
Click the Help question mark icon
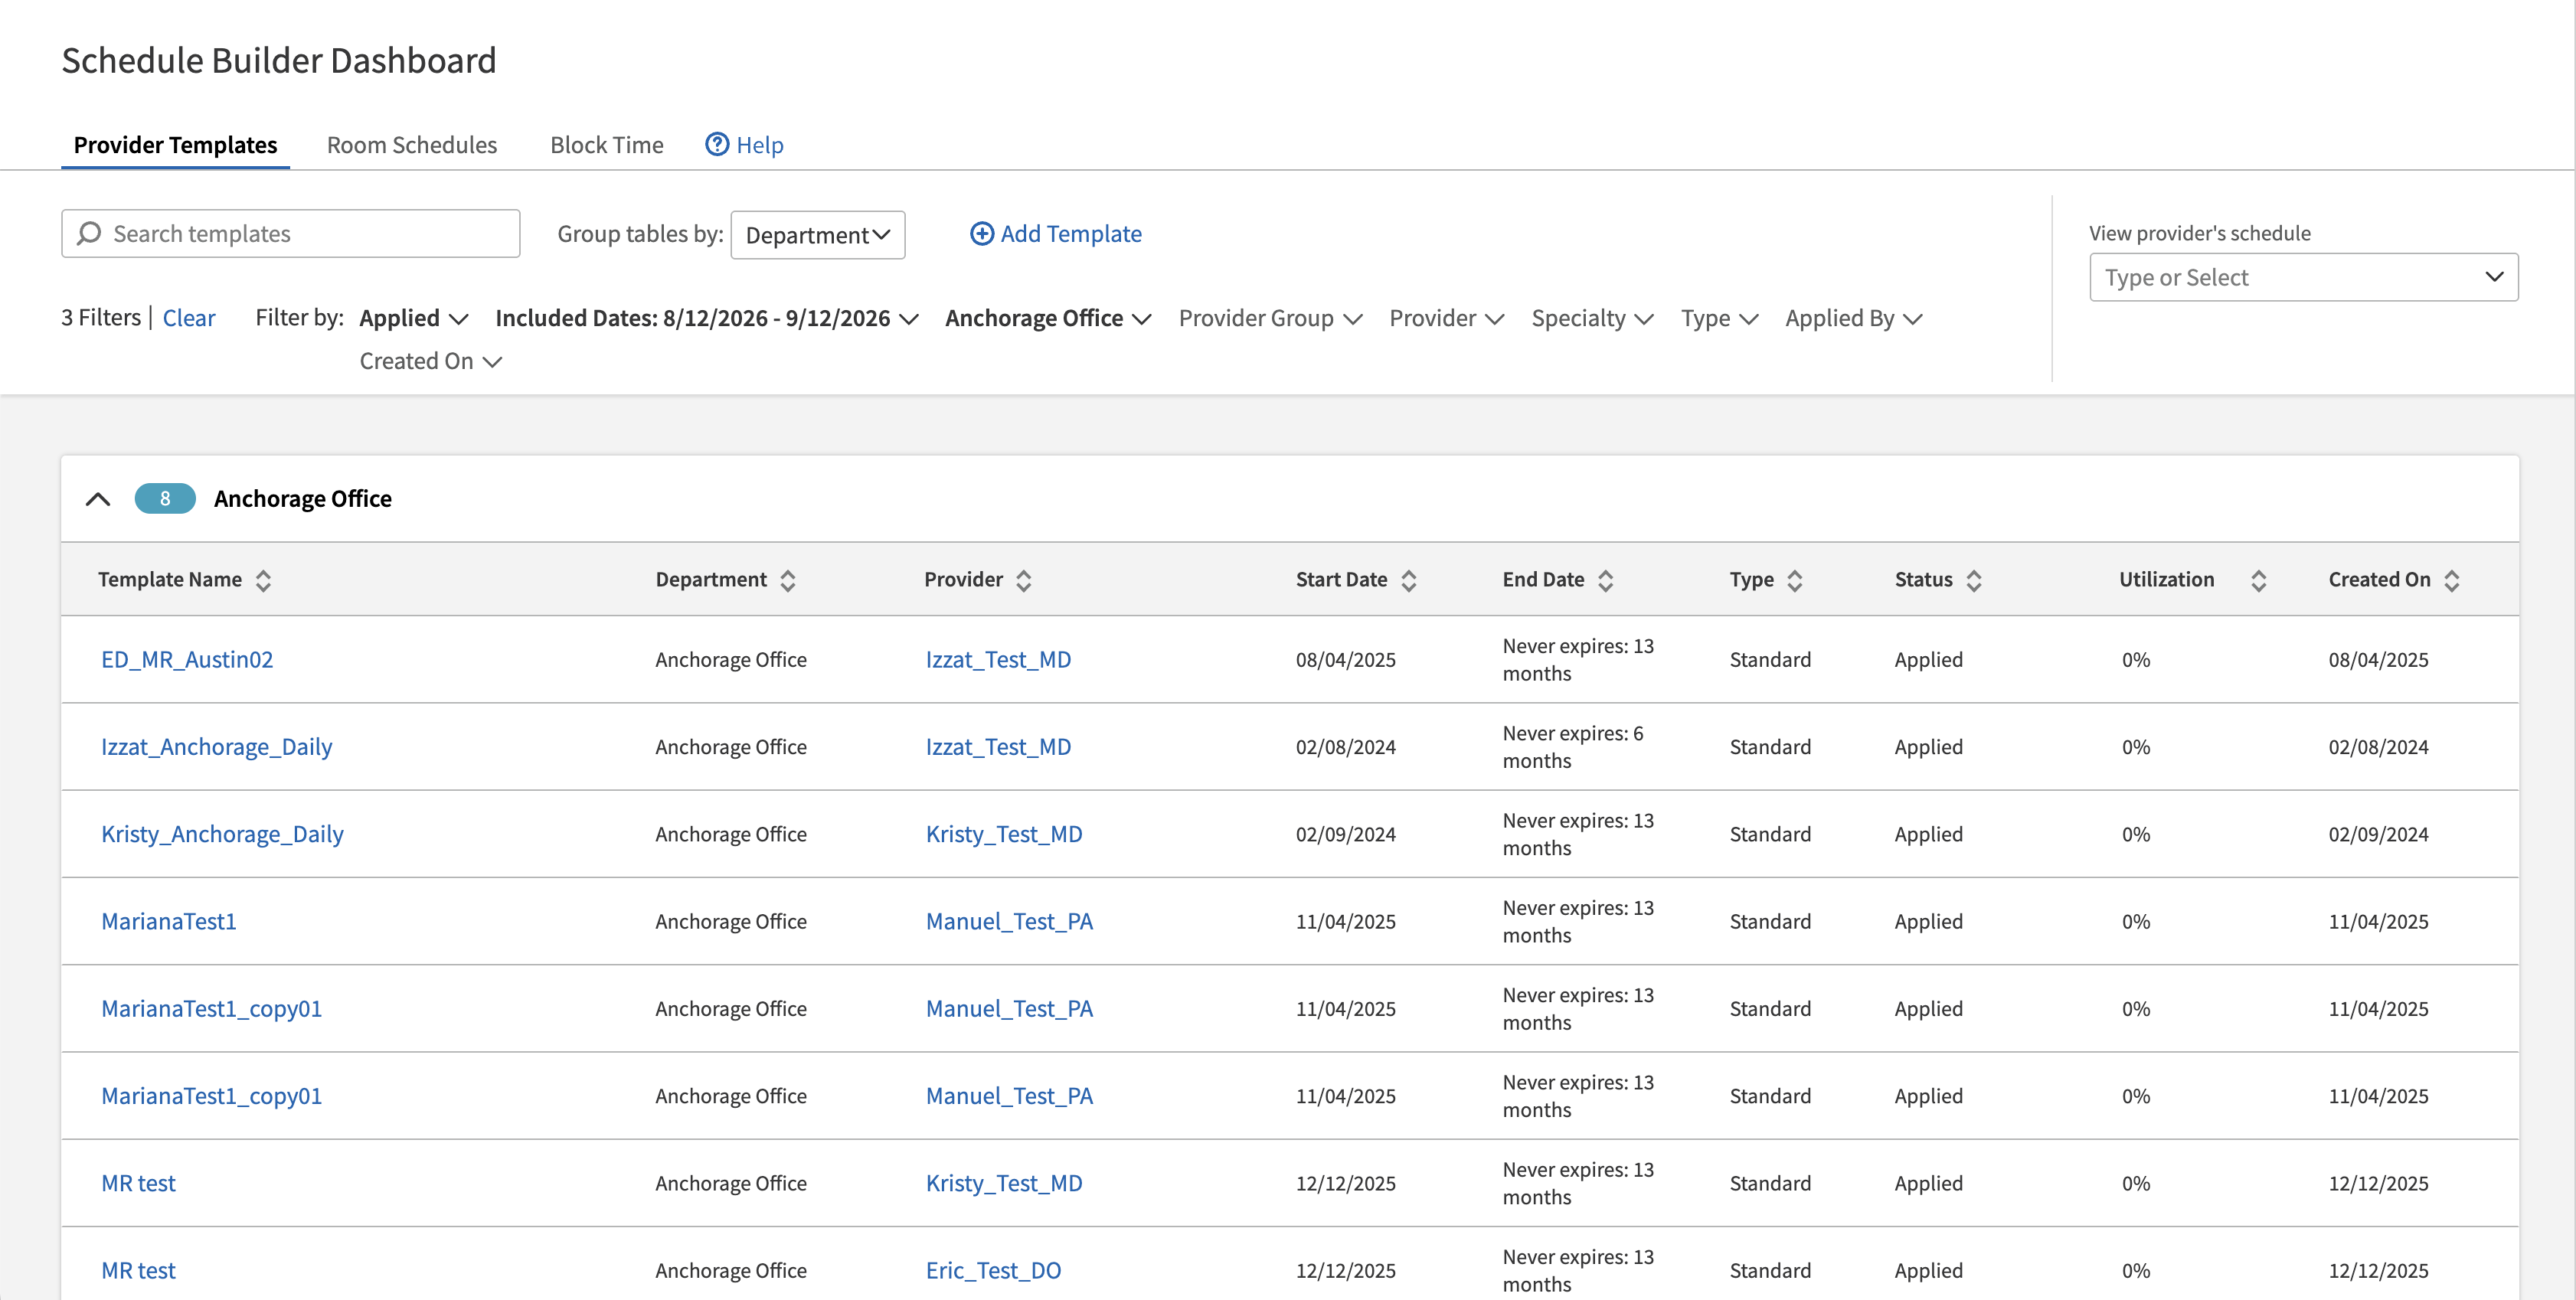coord(717,144)
